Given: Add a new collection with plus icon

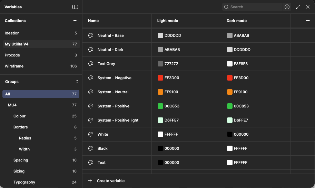Looking at the screenshot, I should coord(75,20).
